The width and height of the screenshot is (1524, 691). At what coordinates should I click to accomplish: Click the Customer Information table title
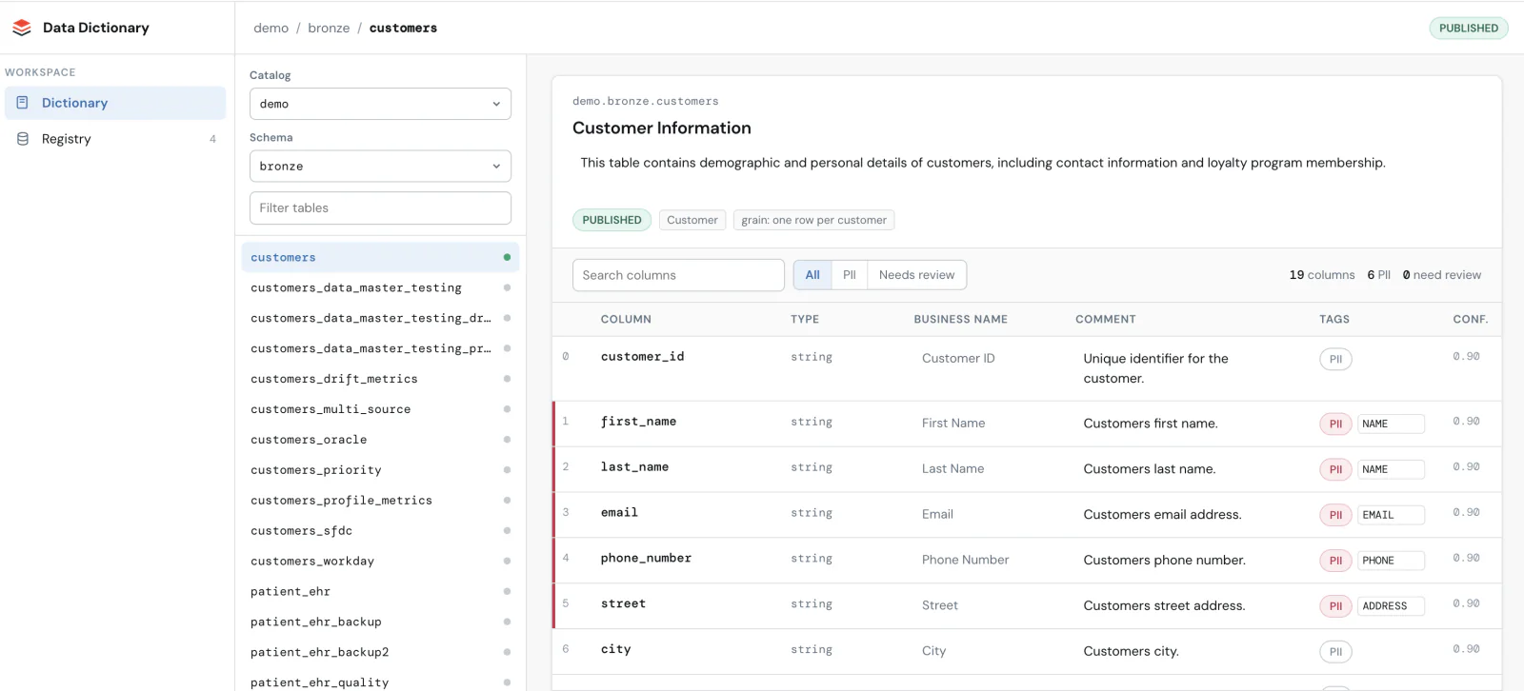click(662, 128)
